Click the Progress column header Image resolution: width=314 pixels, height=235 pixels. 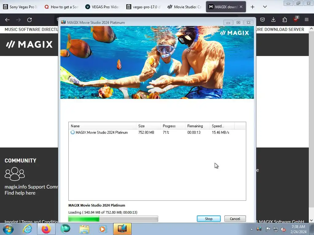point(173,126)
